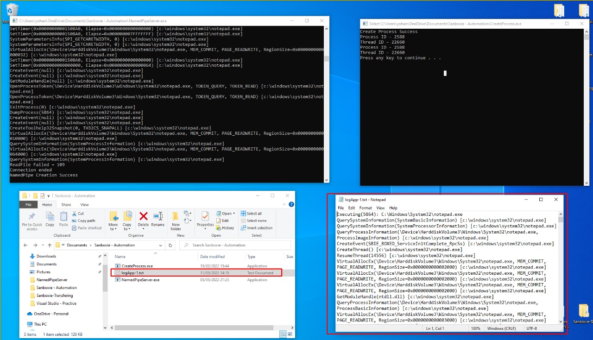Open the New item dropdown icon
Image resolution: width=593 pixels, height=340 pixels.
[x=187, y=214]
